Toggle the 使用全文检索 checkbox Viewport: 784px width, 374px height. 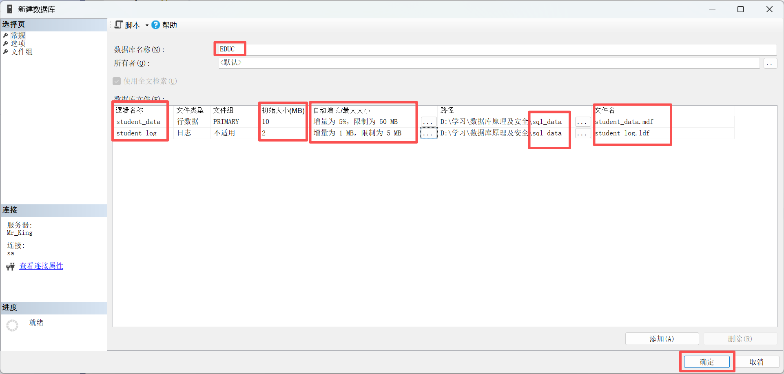pos(117,81)
